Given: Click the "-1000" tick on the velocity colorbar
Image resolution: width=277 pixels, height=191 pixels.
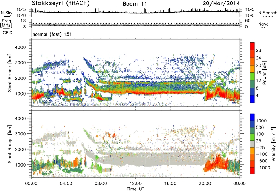Looking at the screenshot, I should 263,168.
